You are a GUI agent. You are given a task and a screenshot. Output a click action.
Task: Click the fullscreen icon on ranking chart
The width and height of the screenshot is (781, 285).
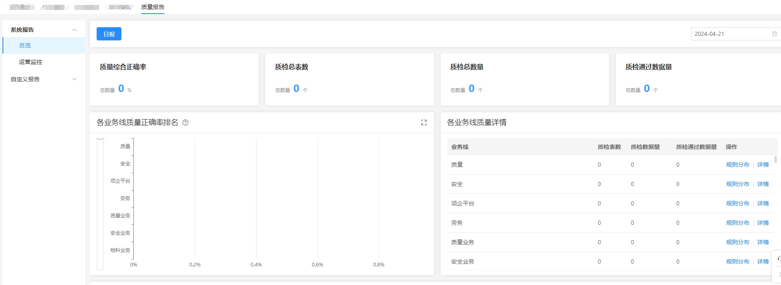(x=424, y=122)
